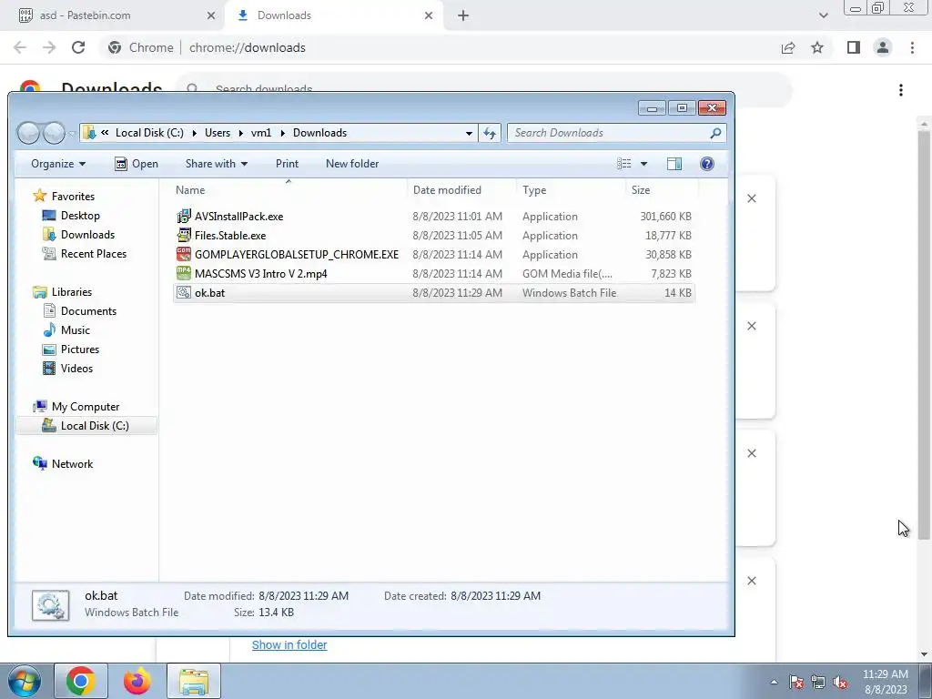Click Windows Start orb
The height and width of the screenshot is (699, 932).
25,681
